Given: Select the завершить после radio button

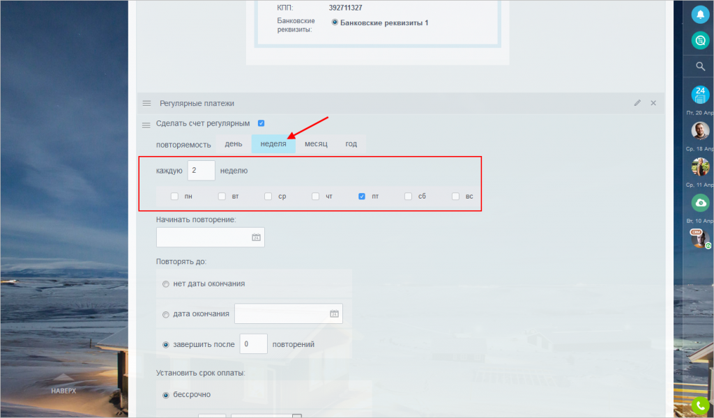Looking at the screenshot, I should tap(166, 345).
